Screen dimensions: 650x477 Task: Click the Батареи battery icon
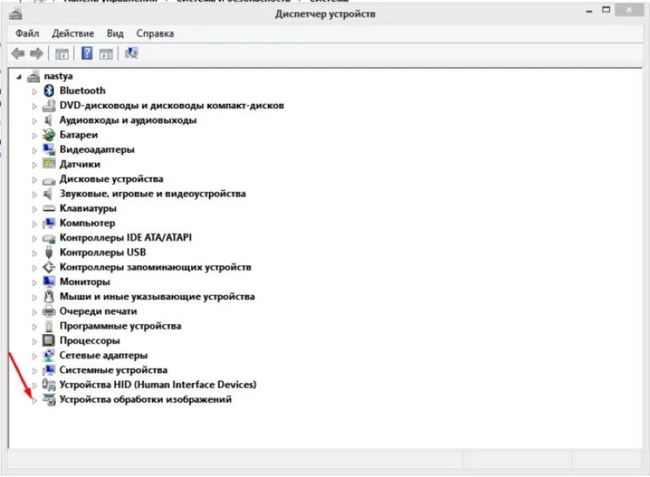(49, 135)
